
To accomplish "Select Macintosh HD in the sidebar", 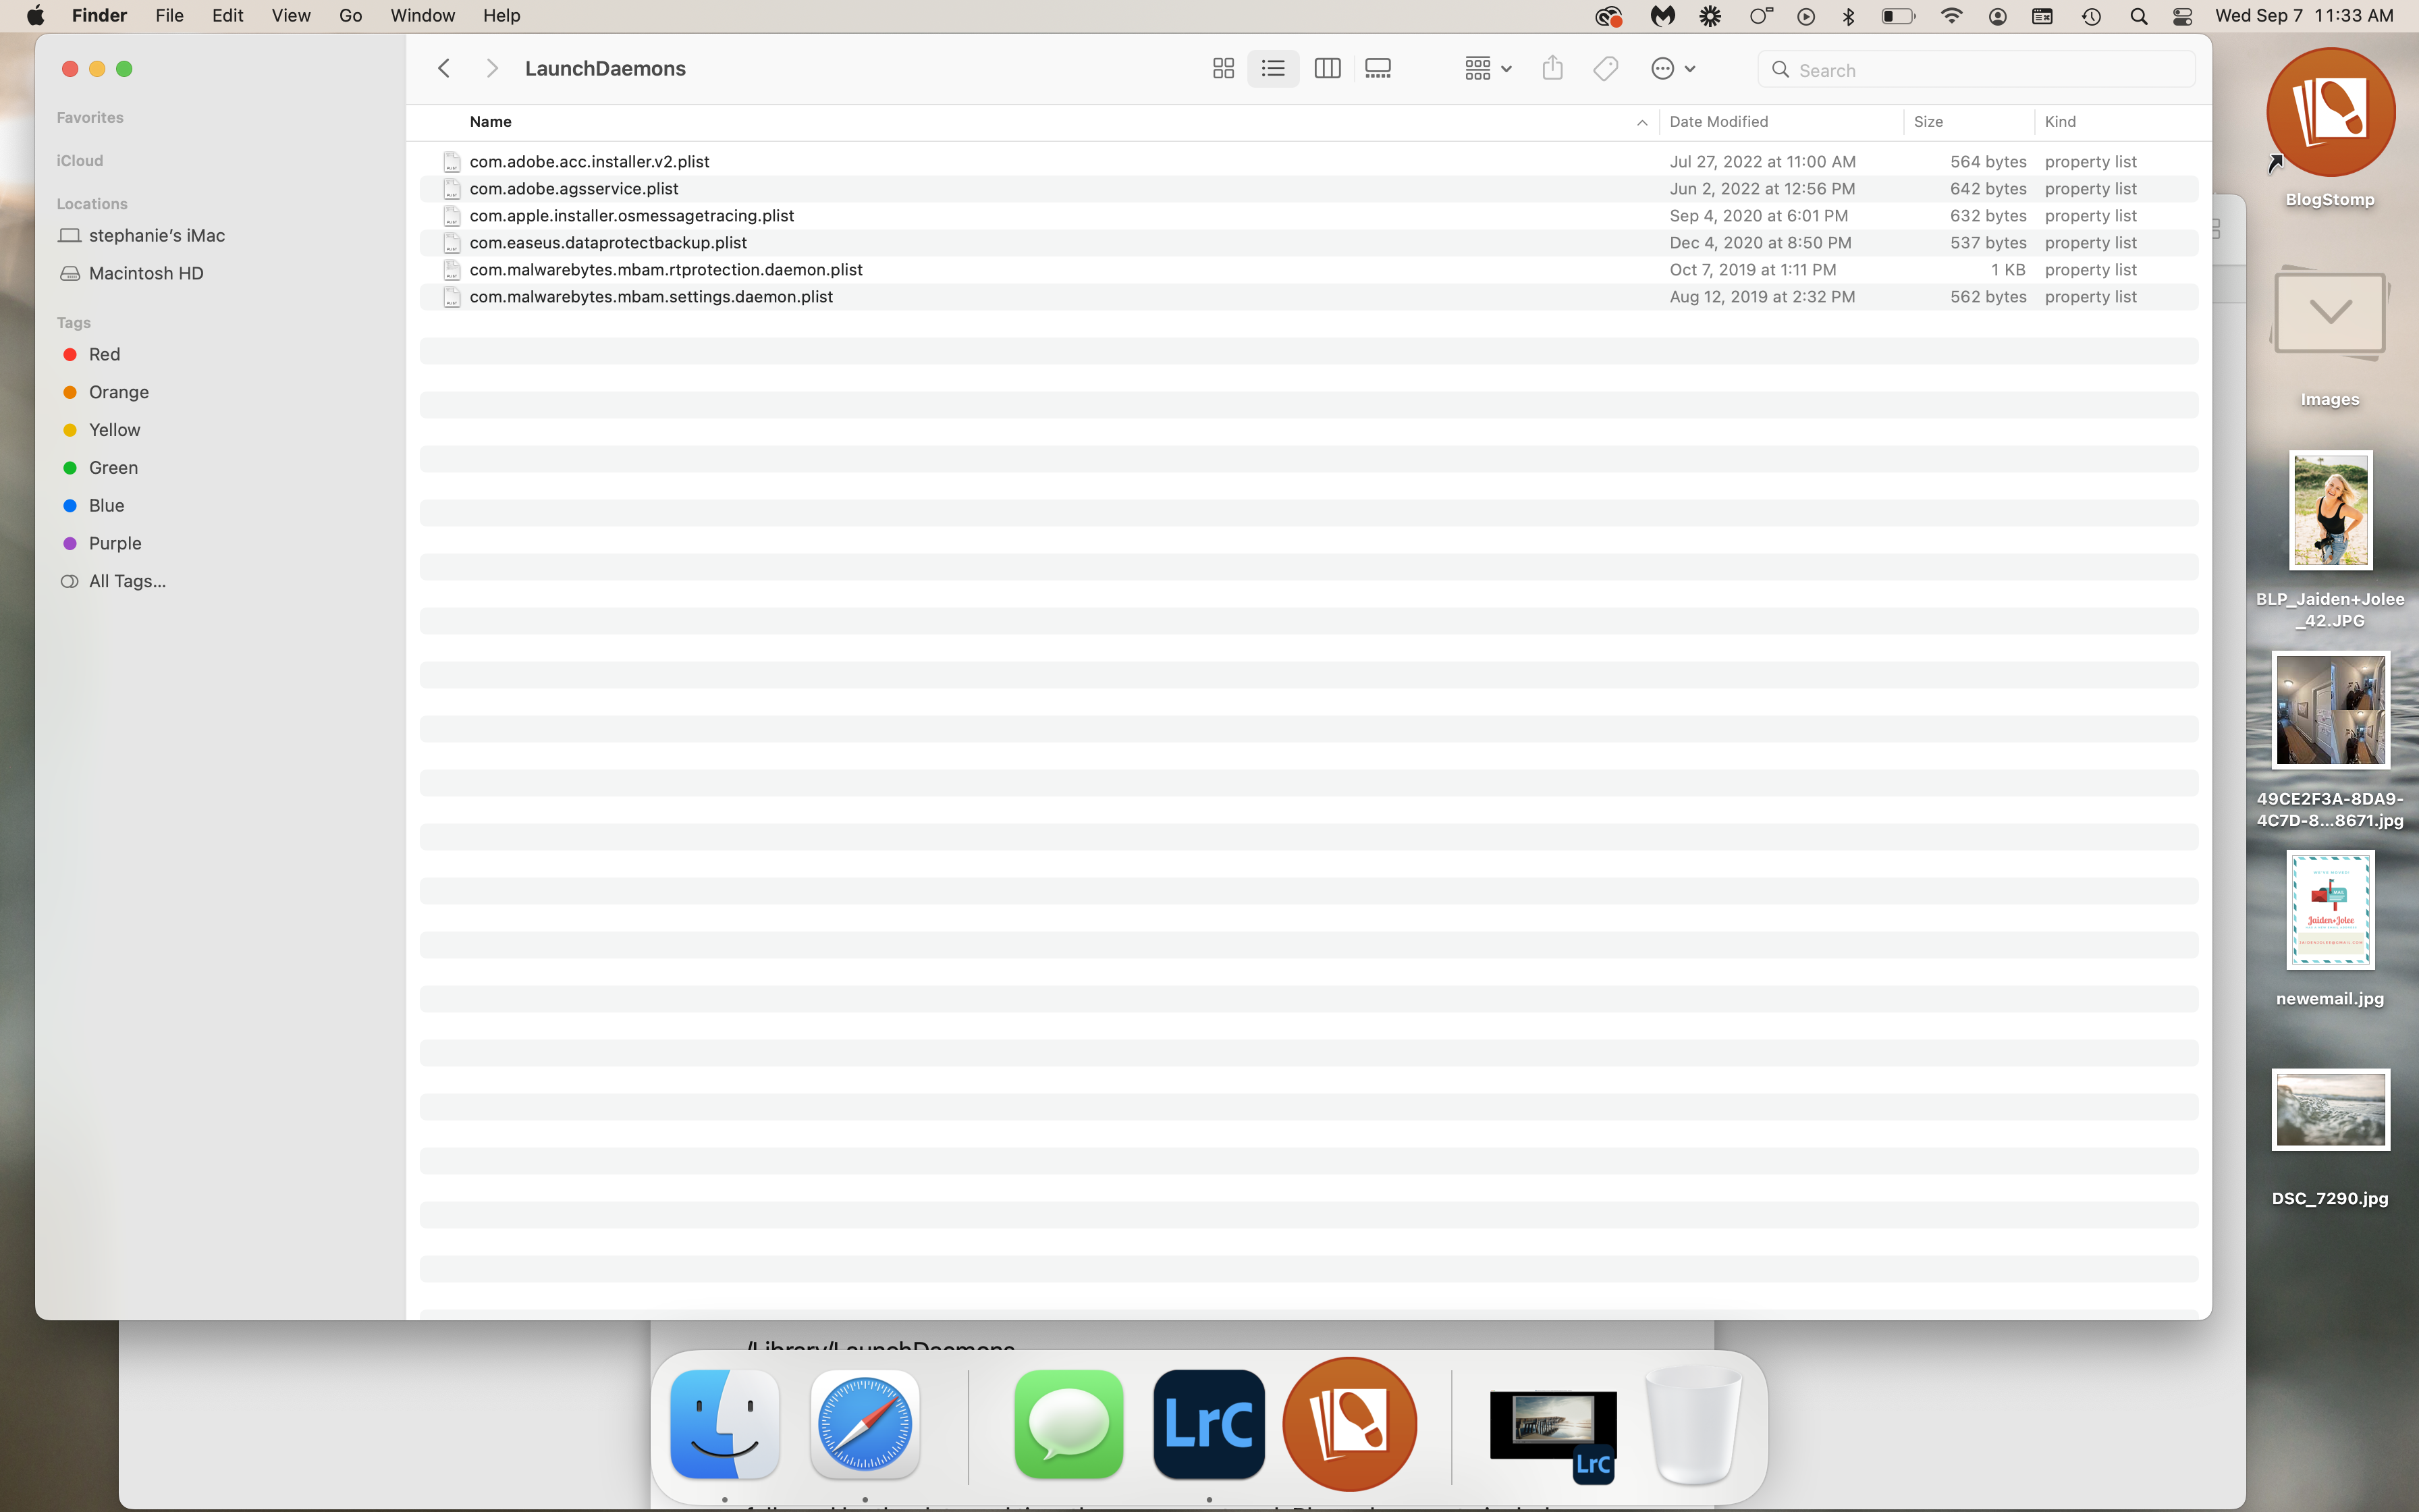I will click(x=146, y=273).
